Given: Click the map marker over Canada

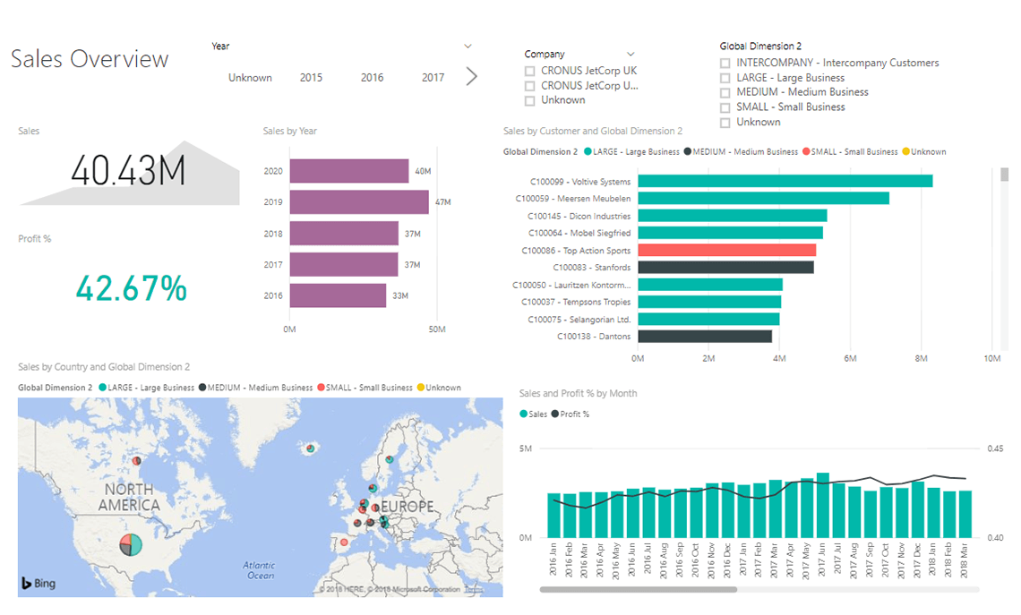Looking at the screenshot, I should [x=137, y=461].
